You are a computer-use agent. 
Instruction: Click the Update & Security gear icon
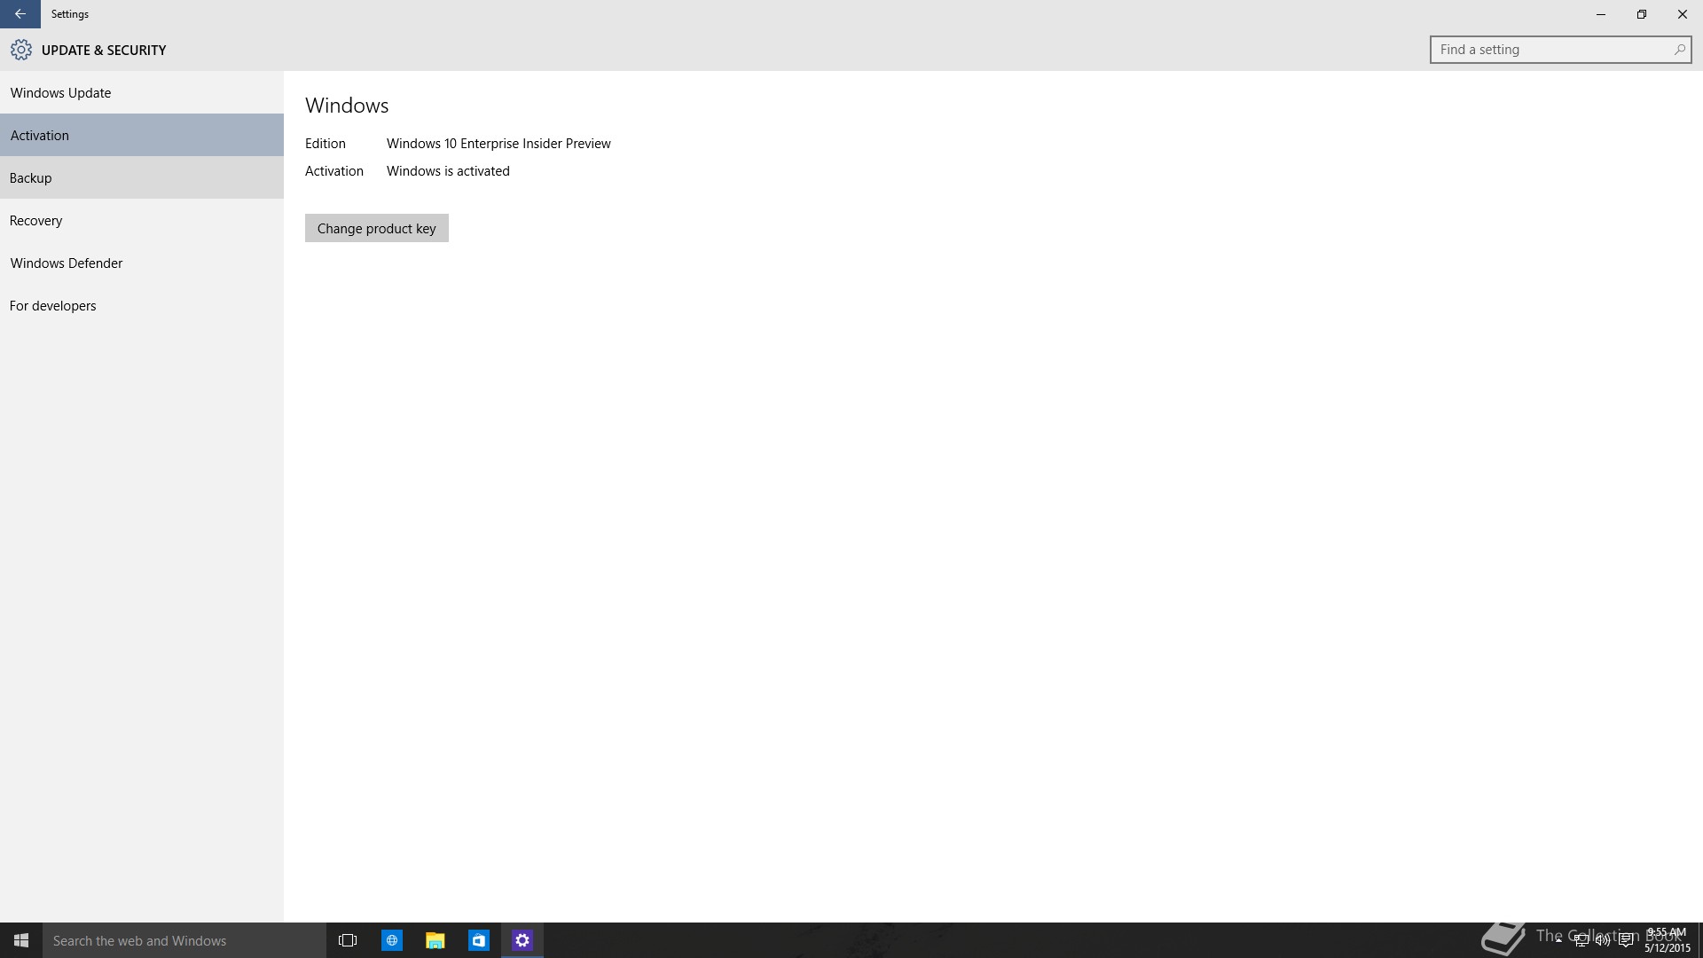[21, 50]
